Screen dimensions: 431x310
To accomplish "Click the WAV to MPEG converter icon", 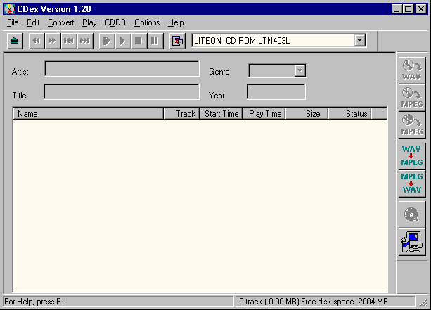I will coord(411,156).
